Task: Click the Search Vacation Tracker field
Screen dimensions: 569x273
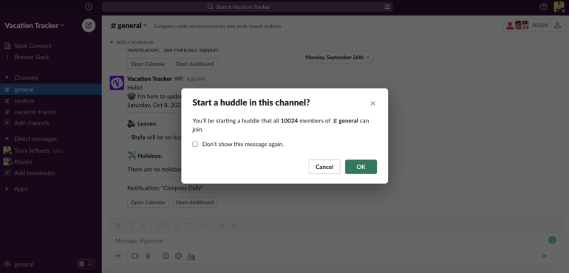Action: point(247,7)
